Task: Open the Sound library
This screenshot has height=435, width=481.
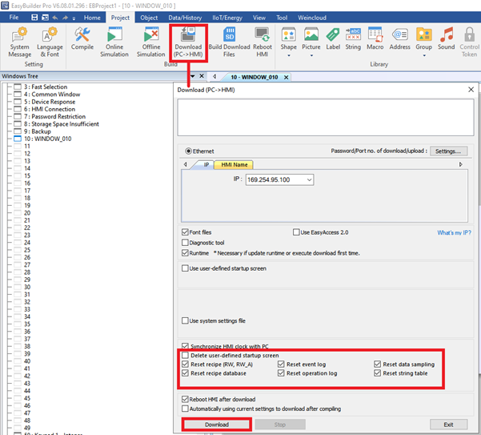Action: [x=446, y=38]
